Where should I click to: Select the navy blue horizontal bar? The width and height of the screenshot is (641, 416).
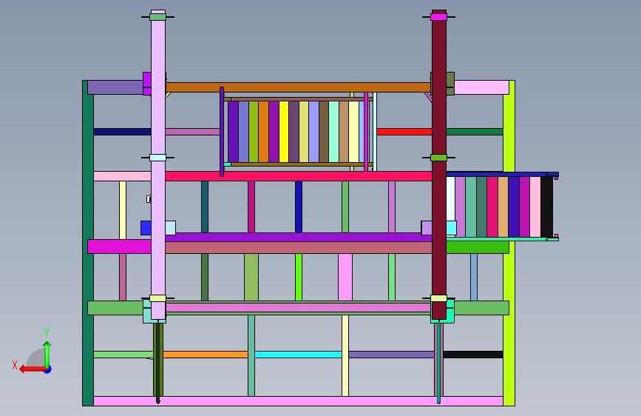[122, 132]
